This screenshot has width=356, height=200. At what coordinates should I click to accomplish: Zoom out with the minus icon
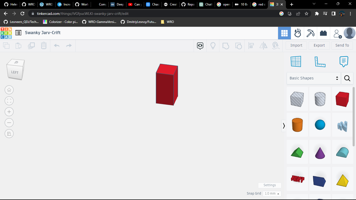click(x=9, y=123)
